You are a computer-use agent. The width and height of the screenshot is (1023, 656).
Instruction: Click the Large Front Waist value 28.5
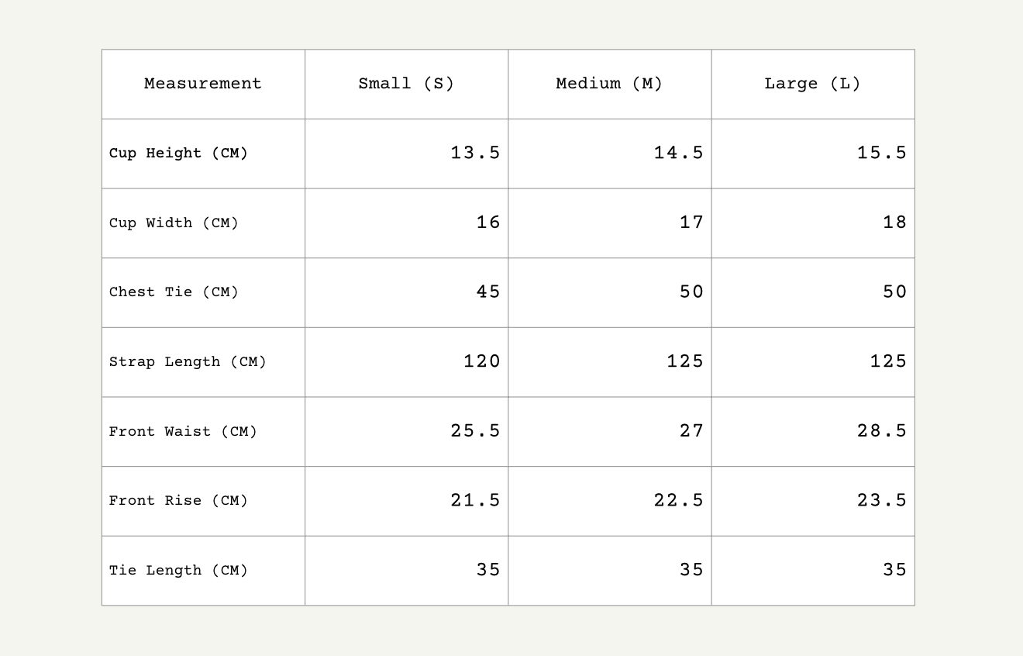click(x=881, y=430)
